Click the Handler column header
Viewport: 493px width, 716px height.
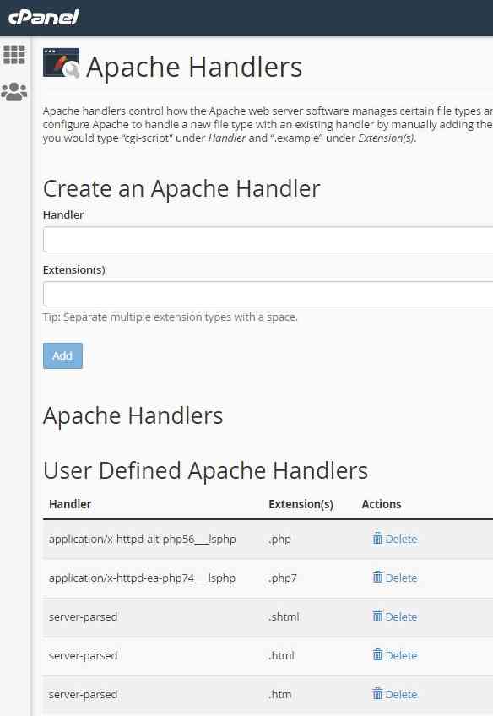click(70, 504)
